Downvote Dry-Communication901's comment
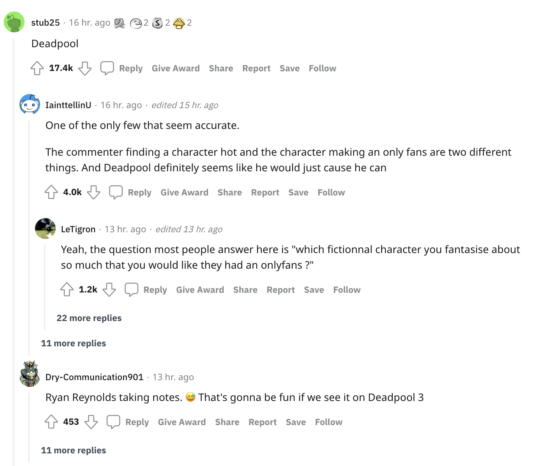The width and height of the screenshot is (535, 466). [91, 422]
